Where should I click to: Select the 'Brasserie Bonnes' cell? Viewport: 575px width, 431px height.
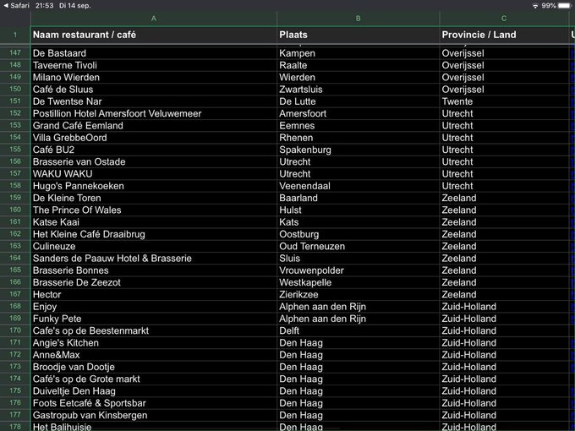pyautogui.click(x=154, y=270)
